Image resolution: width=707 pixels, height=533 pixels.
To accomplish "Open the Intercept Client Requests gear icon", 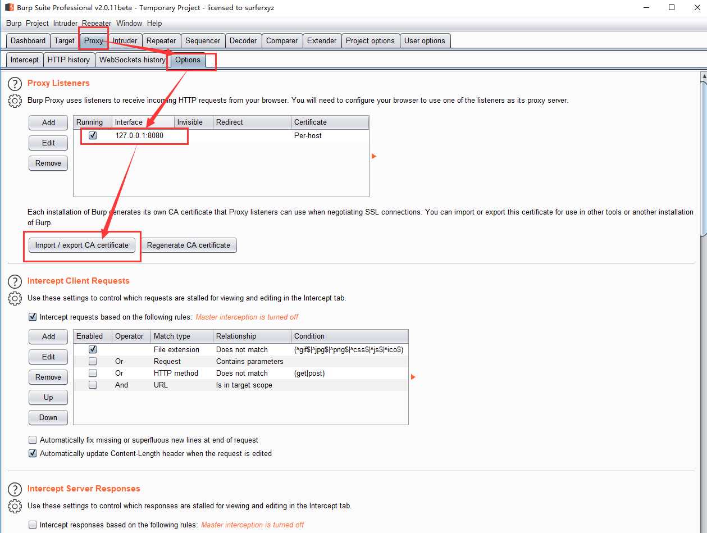I will coord(15,299).
